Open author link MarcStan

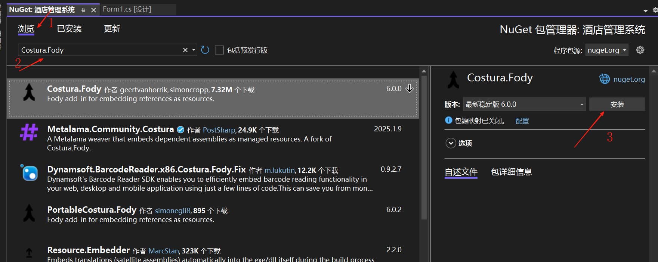164,251
